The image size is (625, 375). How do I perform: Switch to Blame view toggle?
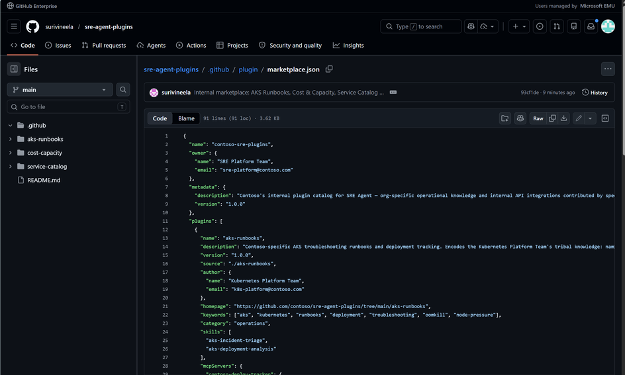tap(186, 118)
